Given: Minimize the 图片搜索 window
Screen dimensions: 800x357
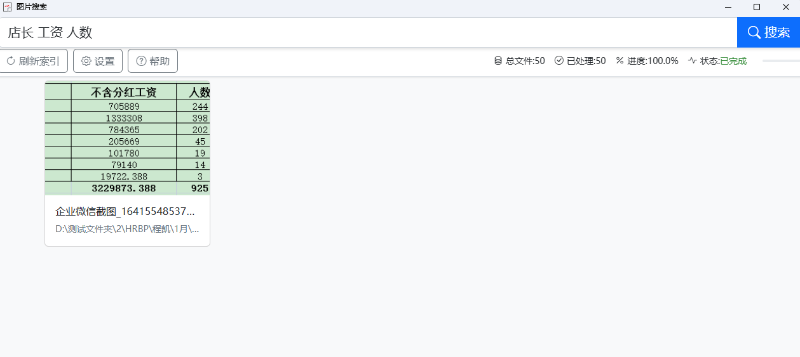Looking at the screenshot, I should 728,7.
